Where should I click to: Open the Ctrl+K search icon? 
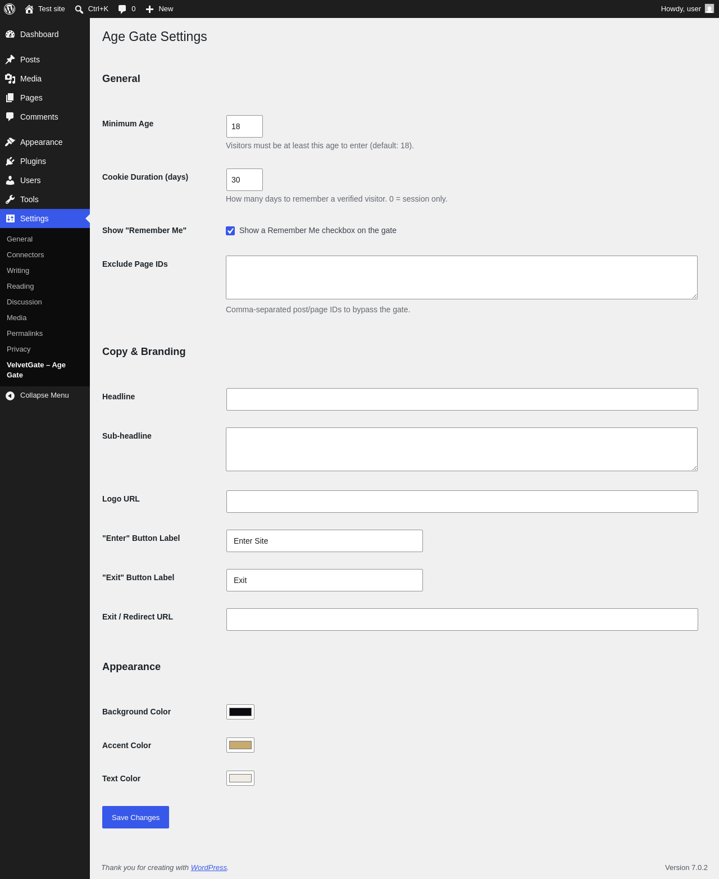coord(79,9)
